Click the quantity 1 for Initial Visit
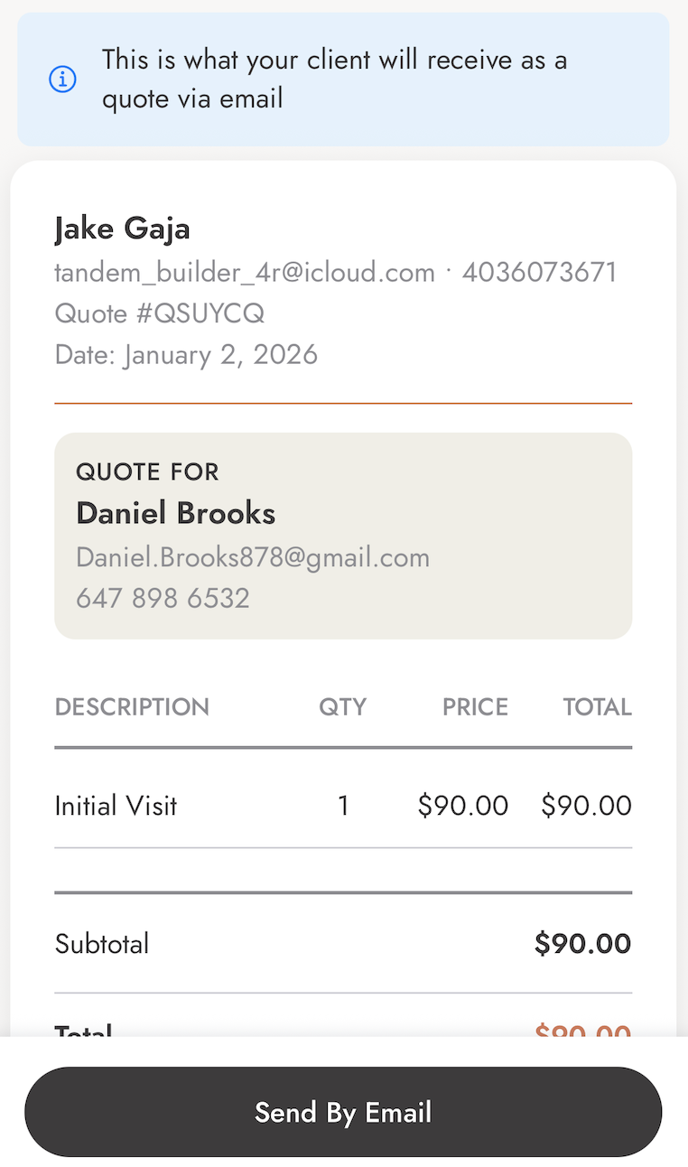The height and width of the screenshot is (1167, 688). [x=343, y=806]
